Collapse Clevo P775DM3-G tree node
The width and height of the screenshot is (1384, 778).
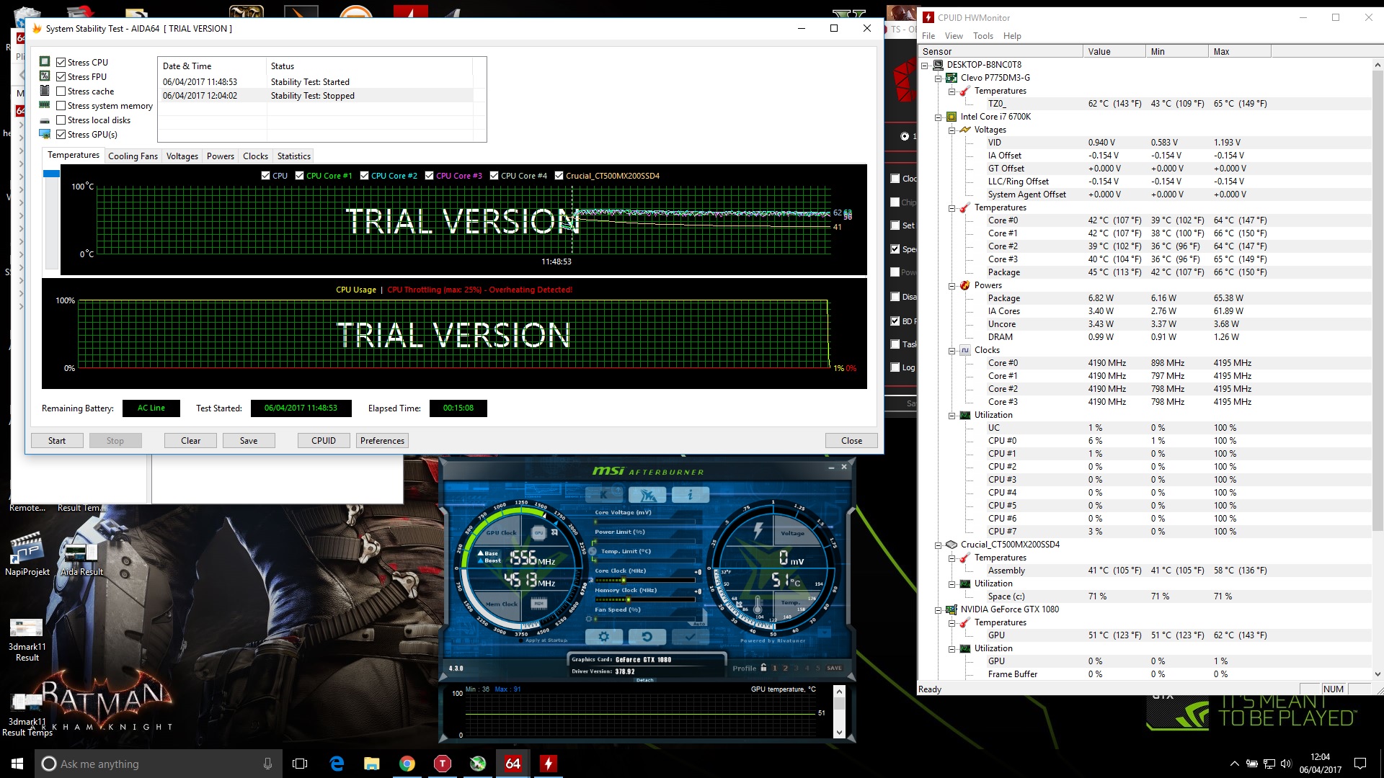[939, 78]
